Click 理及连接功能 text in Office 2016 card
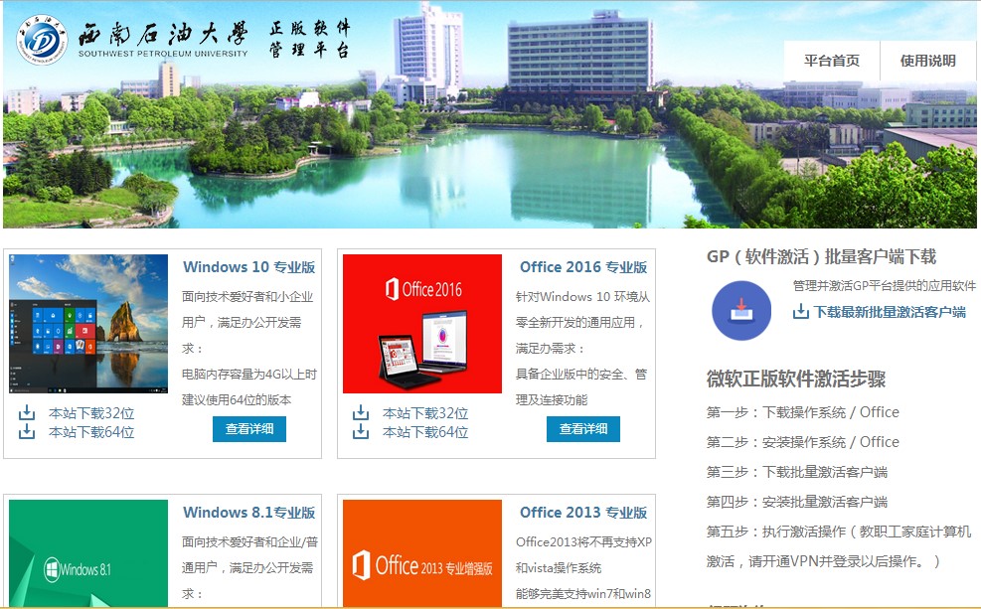 point(552,400)
